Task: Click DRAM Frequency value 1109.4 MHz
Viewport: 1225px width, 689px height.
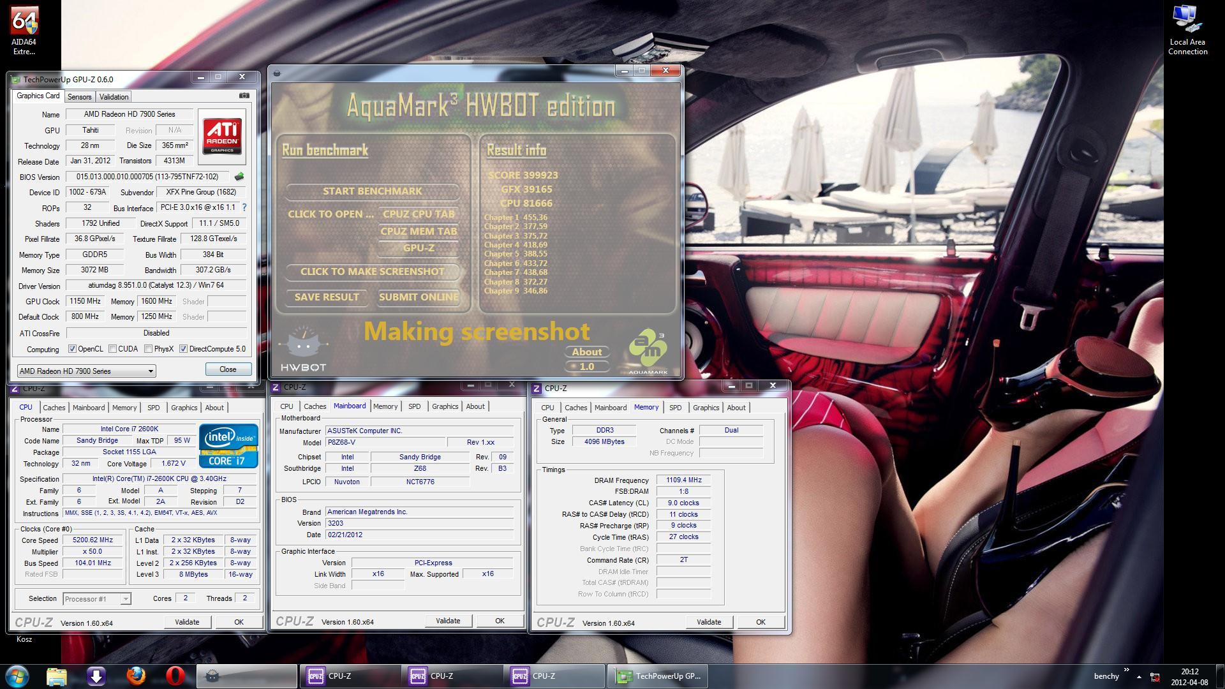Action: tap(683, 480)
